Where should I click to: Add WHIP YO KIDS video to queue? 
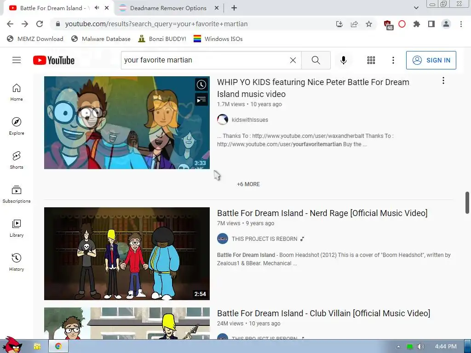[201, 99]
